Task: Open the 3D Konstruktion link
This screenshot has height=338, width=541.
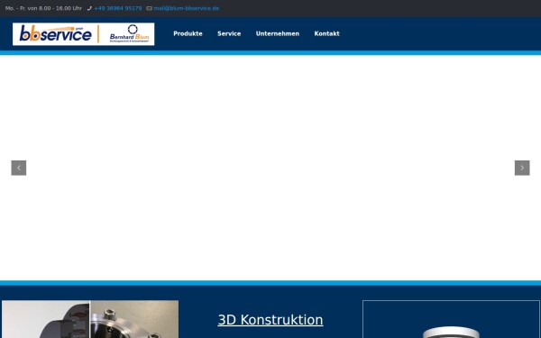Action: click(270, 320)
